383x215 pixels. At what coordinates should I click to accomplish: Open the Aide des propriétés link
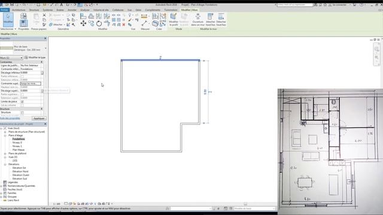(10, 118)
